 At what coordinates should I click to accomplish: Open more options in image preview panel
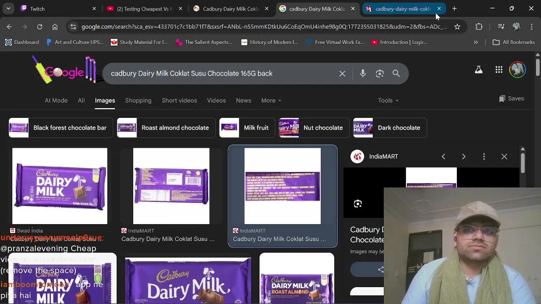(x=484, y=157)
